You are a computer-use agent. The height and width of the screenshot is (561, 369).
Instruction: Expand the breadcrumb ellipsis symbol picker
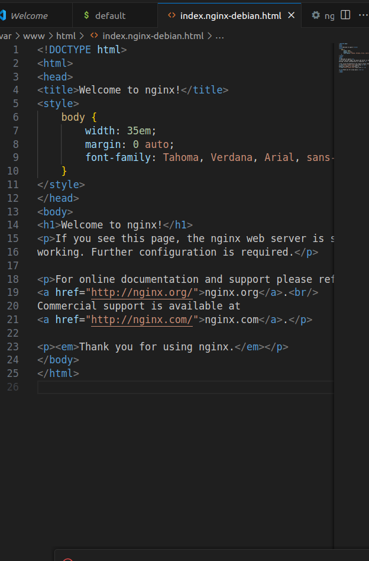219,36
